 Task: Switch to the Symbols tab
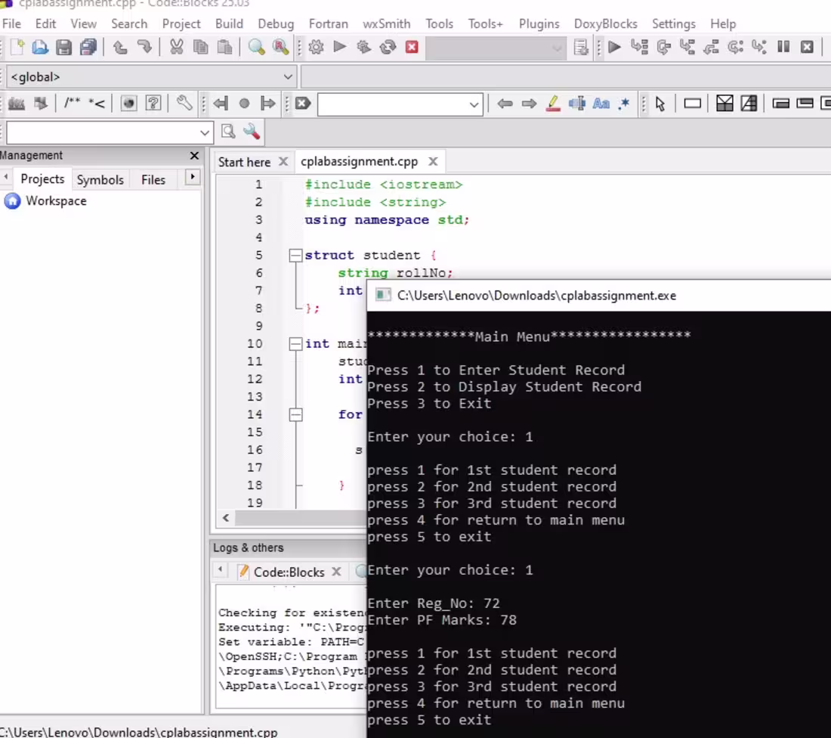click(100, 180)
